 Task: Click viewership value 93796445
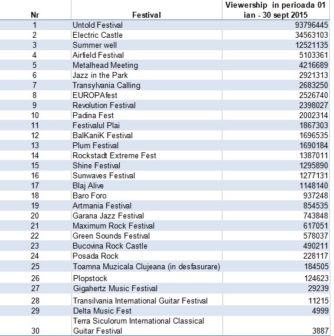click(x=312, y=25)
